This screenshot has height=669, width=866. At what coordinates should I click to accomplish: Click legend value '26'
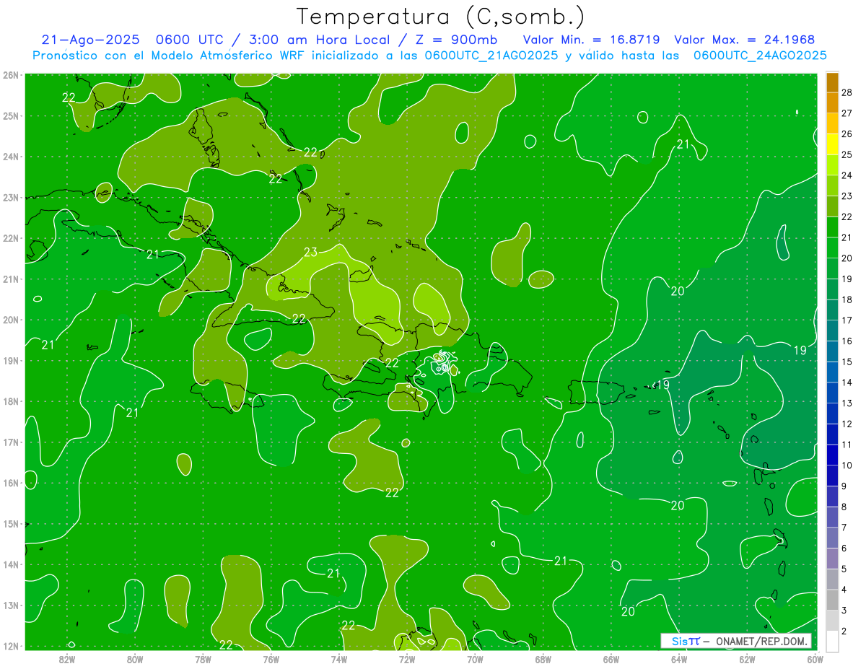(x=847, y=134)
